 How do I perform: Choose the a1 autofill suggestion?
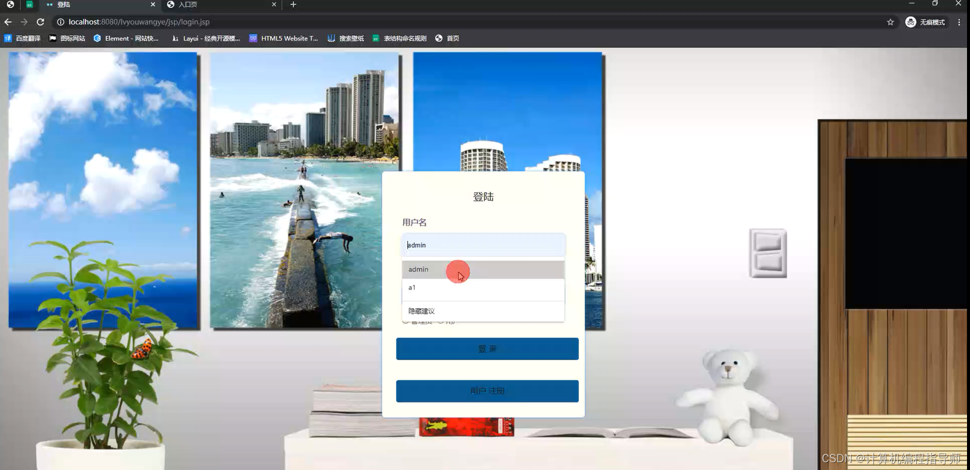[x=483, y=287]
